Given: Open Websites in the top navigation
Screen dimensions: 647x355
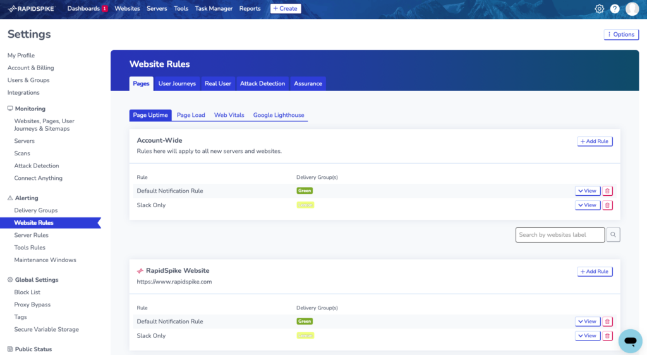Looking at the screenshot, I should (x=127, y=9).
